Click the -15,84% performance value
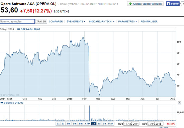The image size is (184, 128). click(x=171, y=124)
